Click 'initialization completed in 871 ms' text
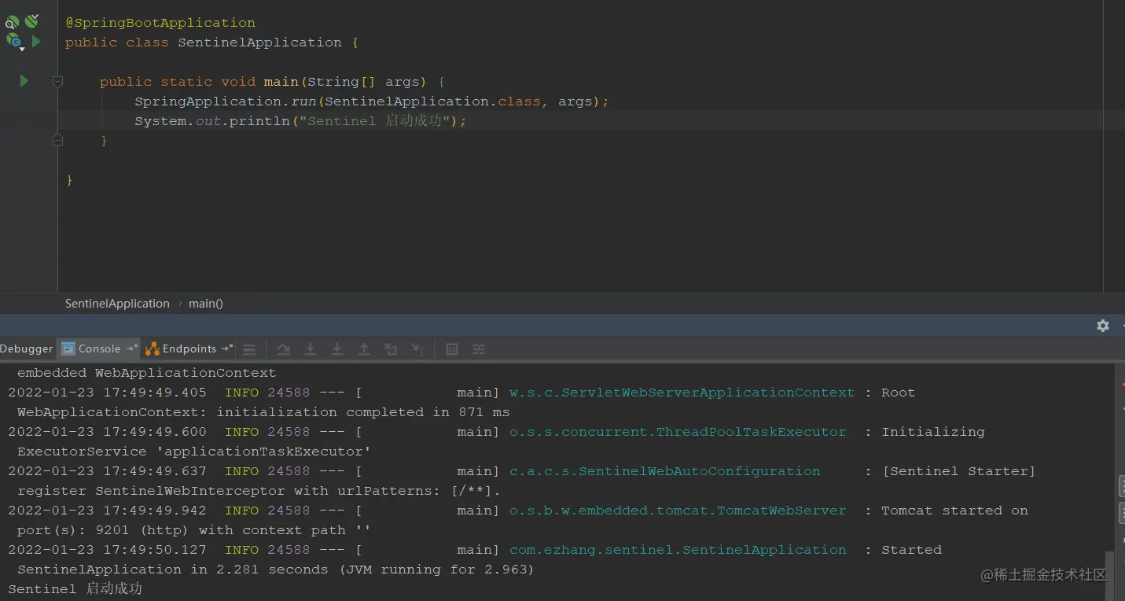This screenshot has height=601, width=1125. coord(363,412)
